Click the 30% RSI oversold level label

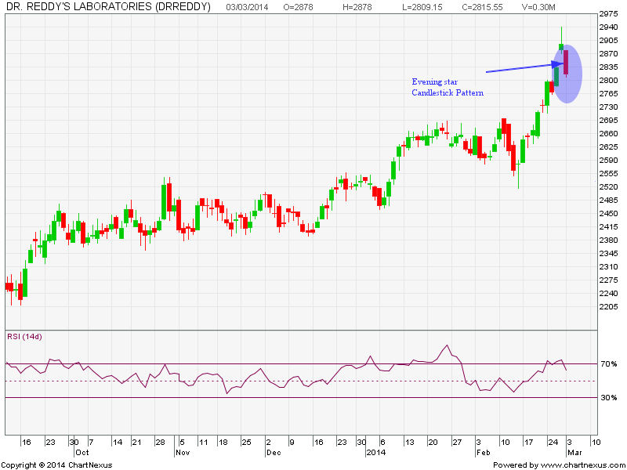click(609, 398)
